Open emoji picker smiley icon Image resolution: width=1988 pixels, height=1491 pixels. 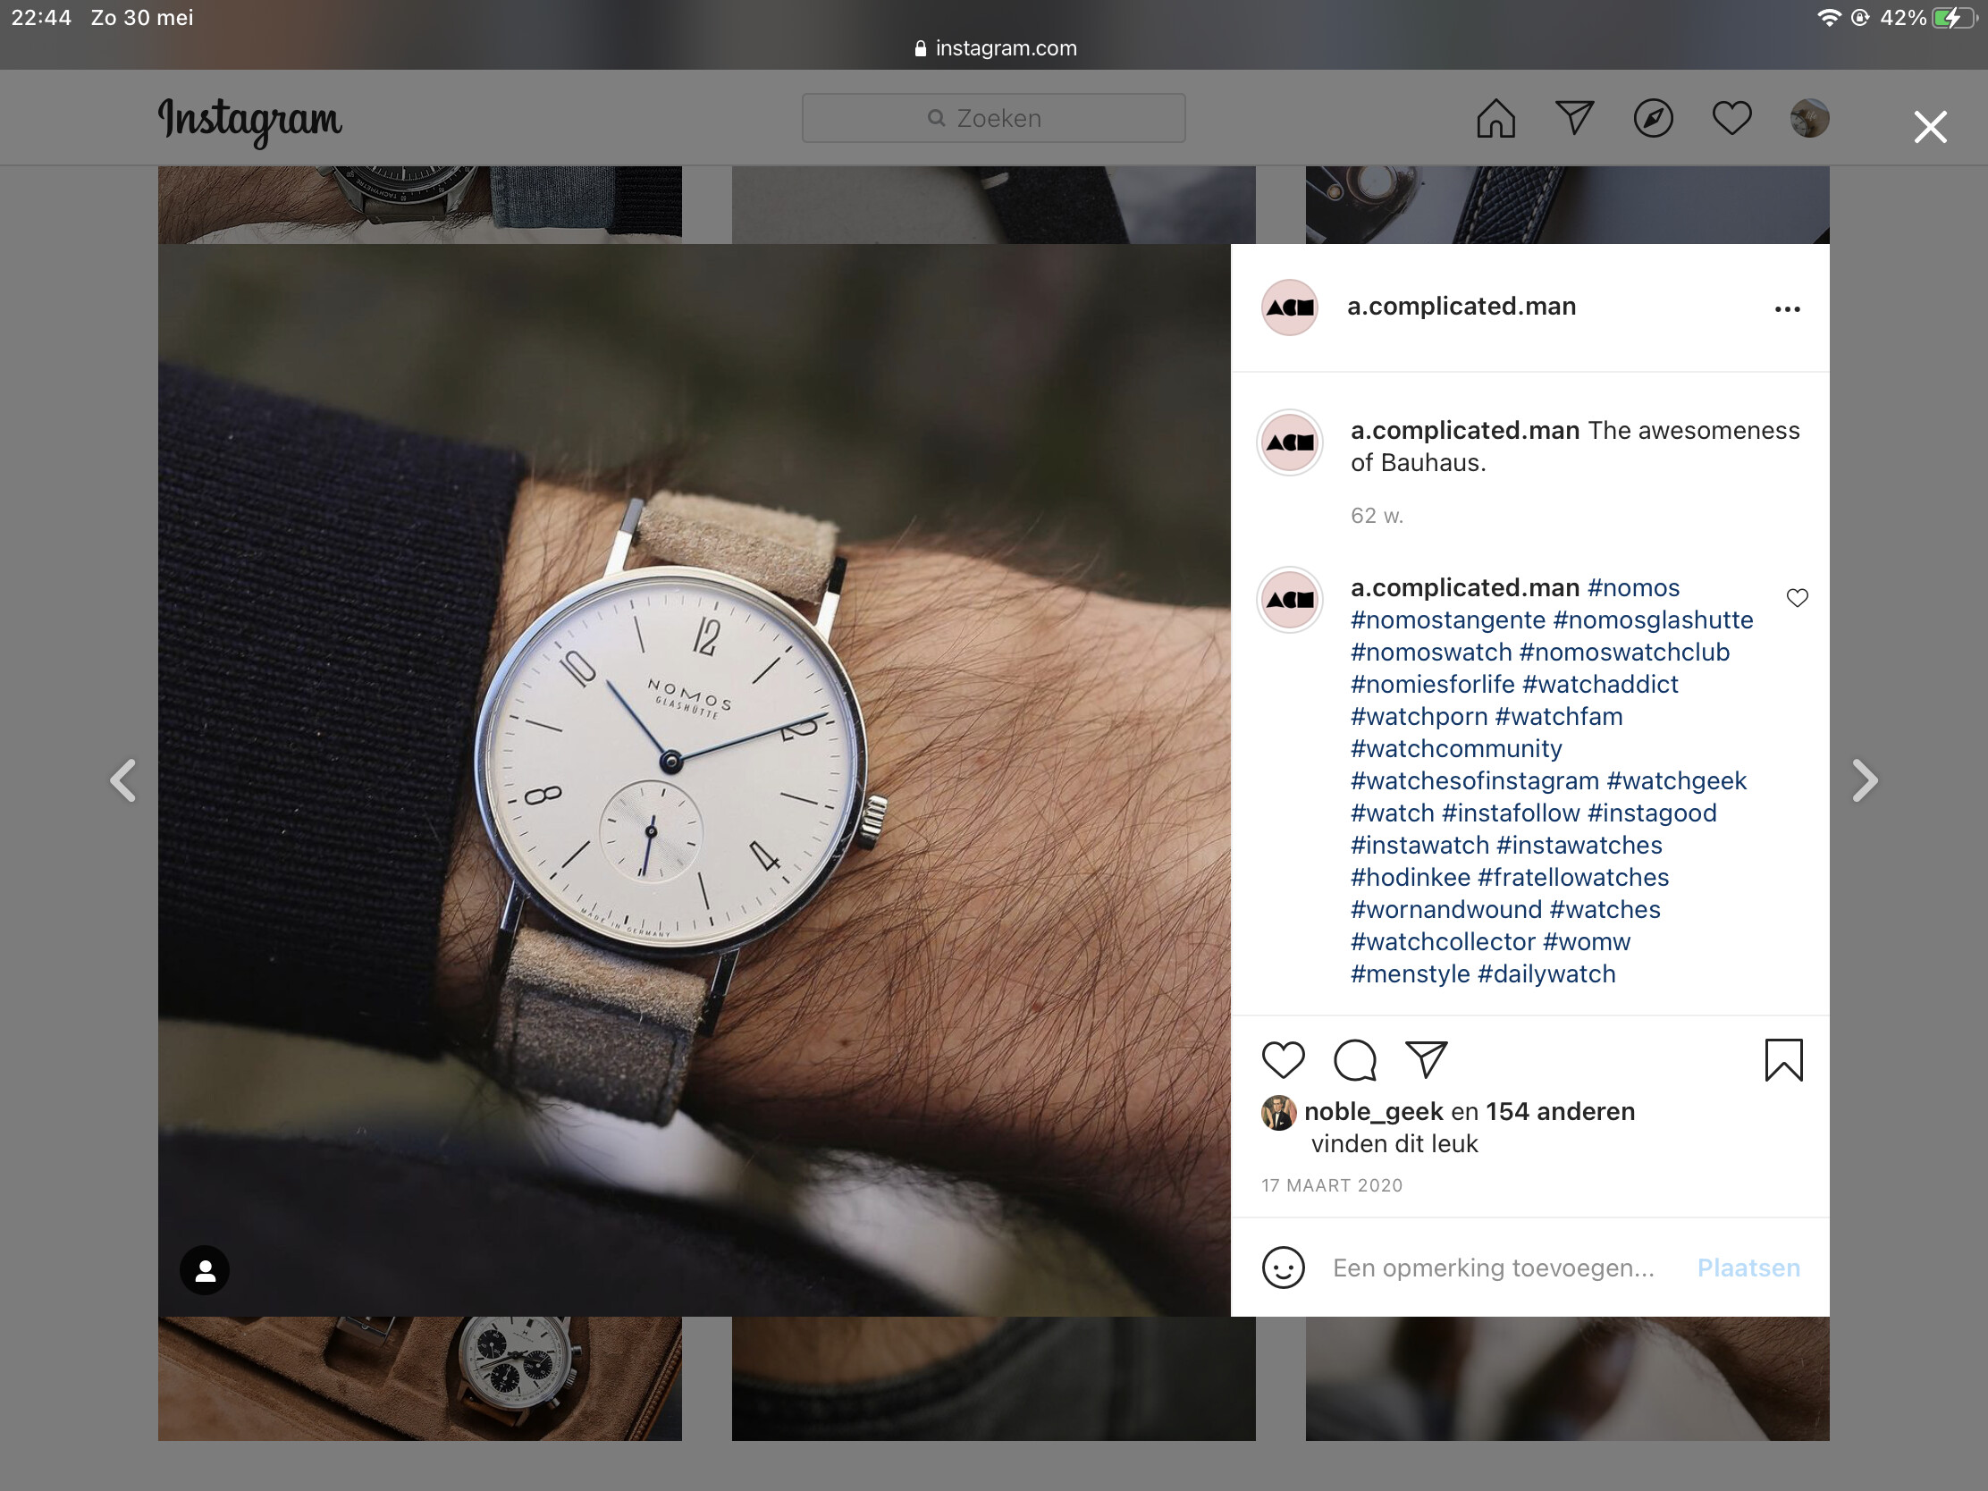[1283, 1268]
